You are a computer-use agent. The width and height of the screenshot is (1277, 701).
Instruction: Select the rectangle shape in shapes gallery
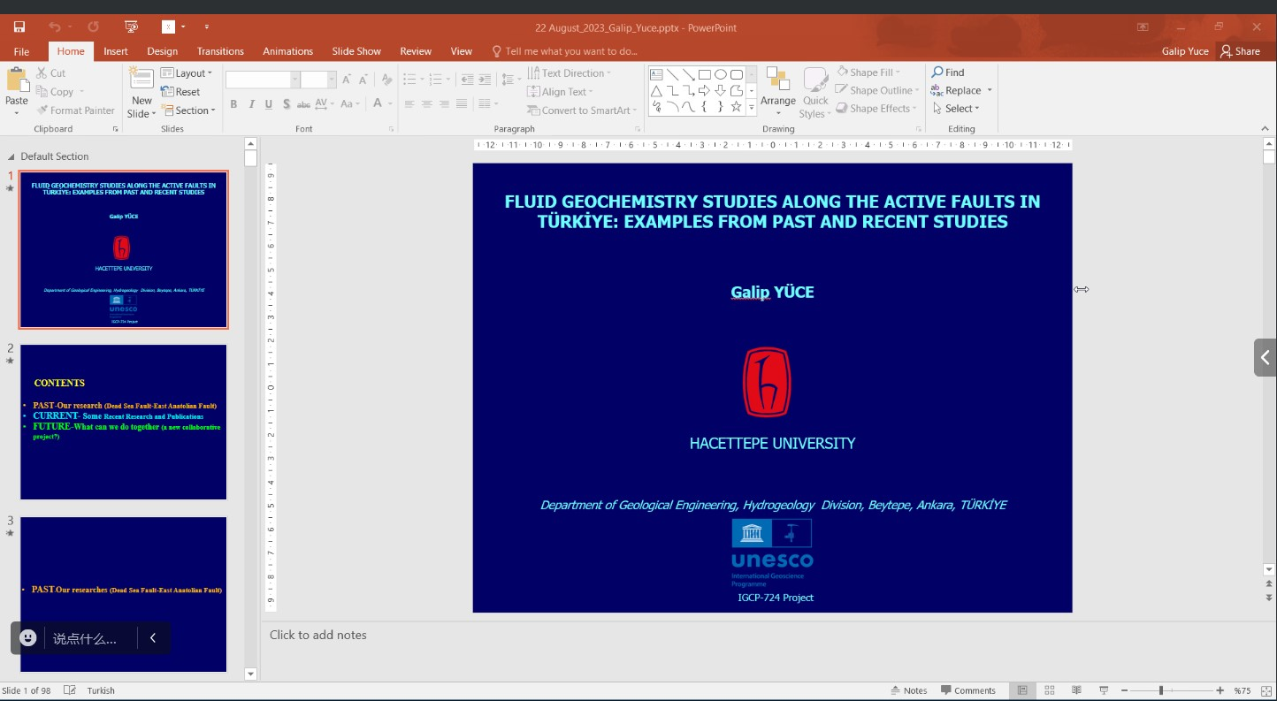tap(705, 75)
